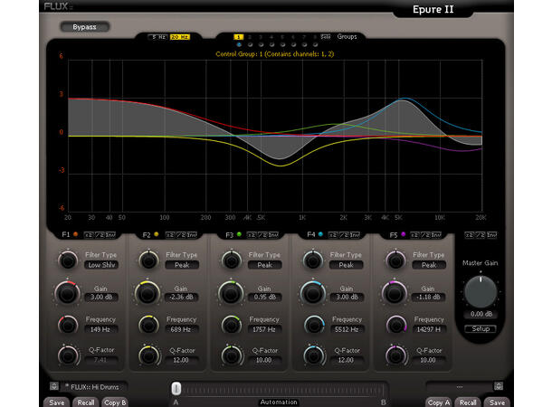The image size is (552, 407).
Task: Click the Automation label under morph slider
Action: coord(279,402)
